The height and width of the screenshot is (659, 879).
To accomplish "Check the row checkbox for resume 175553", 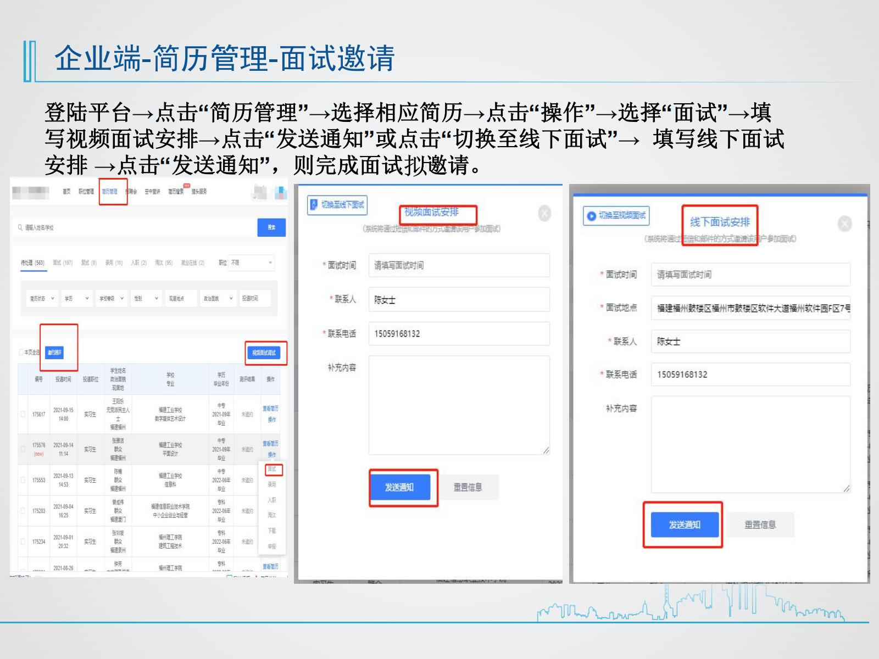I will tap(23, 480).
